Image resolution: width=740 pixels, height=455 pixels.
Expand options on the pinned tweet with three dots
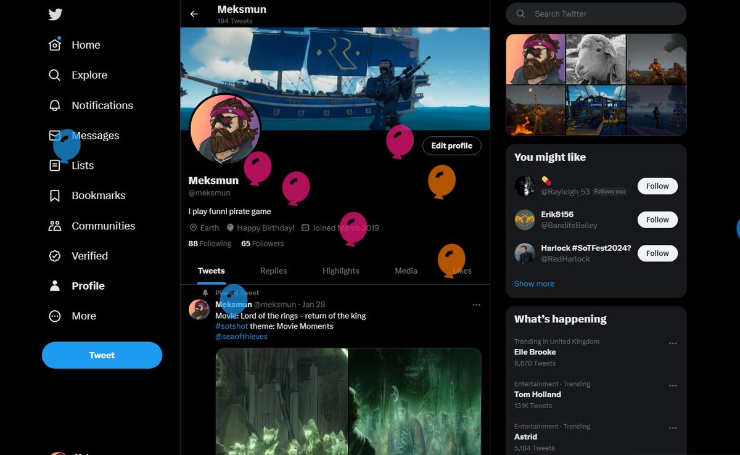[x=476, y=304]
